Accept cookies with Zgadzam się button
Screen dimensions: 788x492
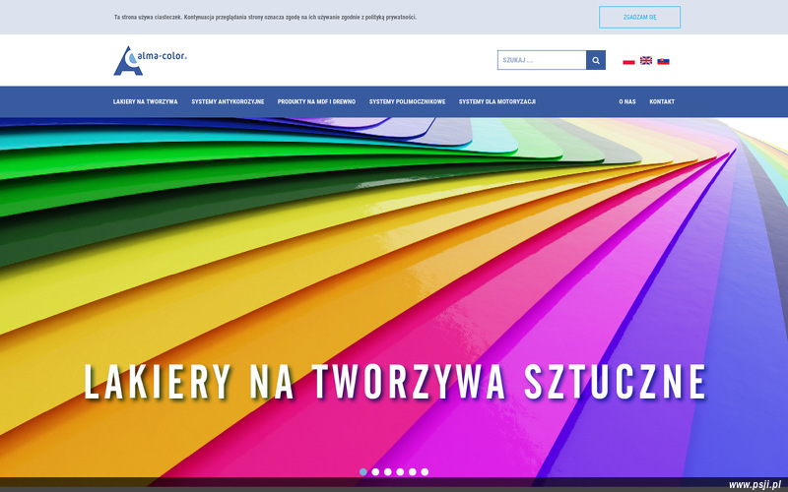click(639, 17)
